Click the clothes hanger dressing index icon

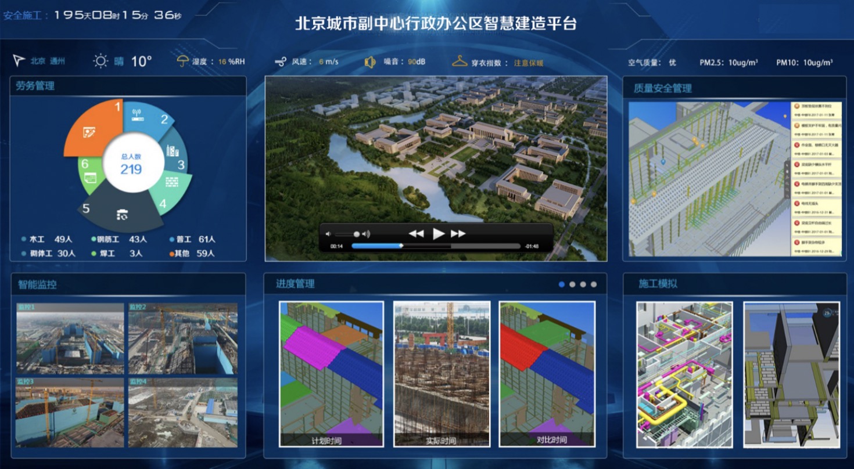pyautogui.click(x=460, y=61)
